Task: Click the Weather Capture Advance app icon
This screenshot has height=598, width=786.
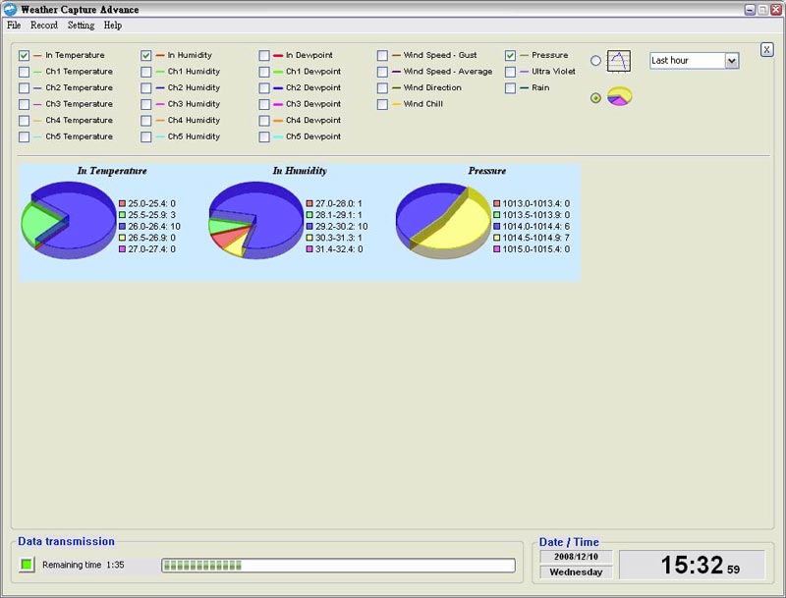Action: click(10, 9)
